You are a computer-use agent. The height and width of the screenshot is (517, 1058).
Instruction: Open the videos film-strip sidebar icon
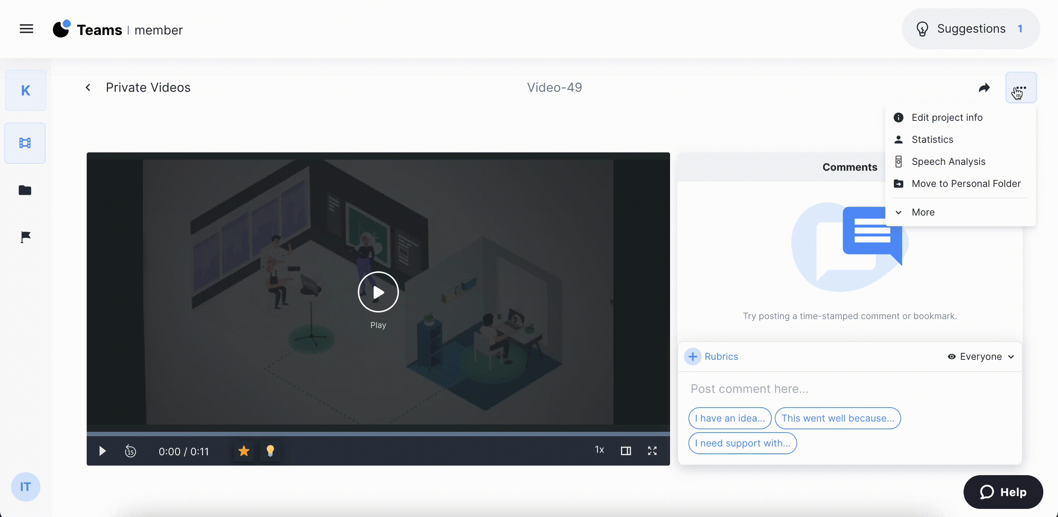(25, 143)
